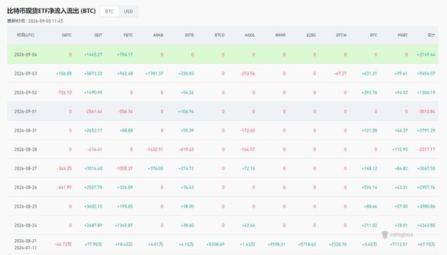Switch the unit toggle to BTC
This screenshot has width=447, height=255.
point(109,11)
